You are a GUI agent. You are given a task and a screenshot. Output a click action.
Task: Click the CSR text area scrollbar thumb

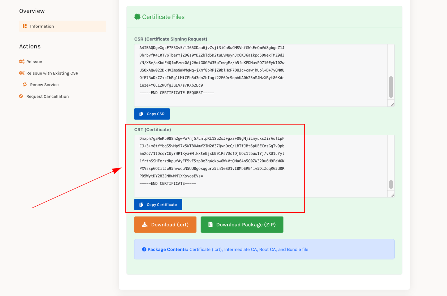[x=391, y=87]
